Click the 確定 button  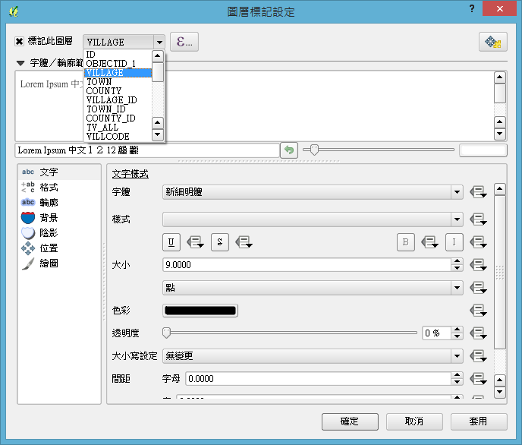[350, 421]
